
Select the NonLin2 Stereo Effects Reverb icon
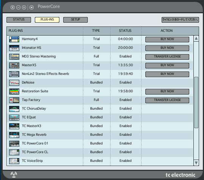tap(14, 74)
